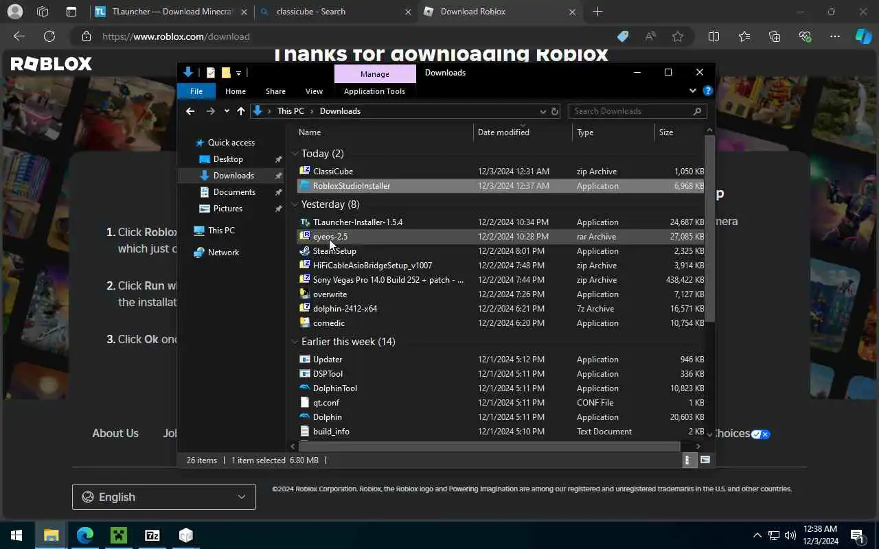The height and width of the screenshot is (549, 879).
Task: Collapse the Explorer ribbon chevron
Action: (x=692, y=91)
